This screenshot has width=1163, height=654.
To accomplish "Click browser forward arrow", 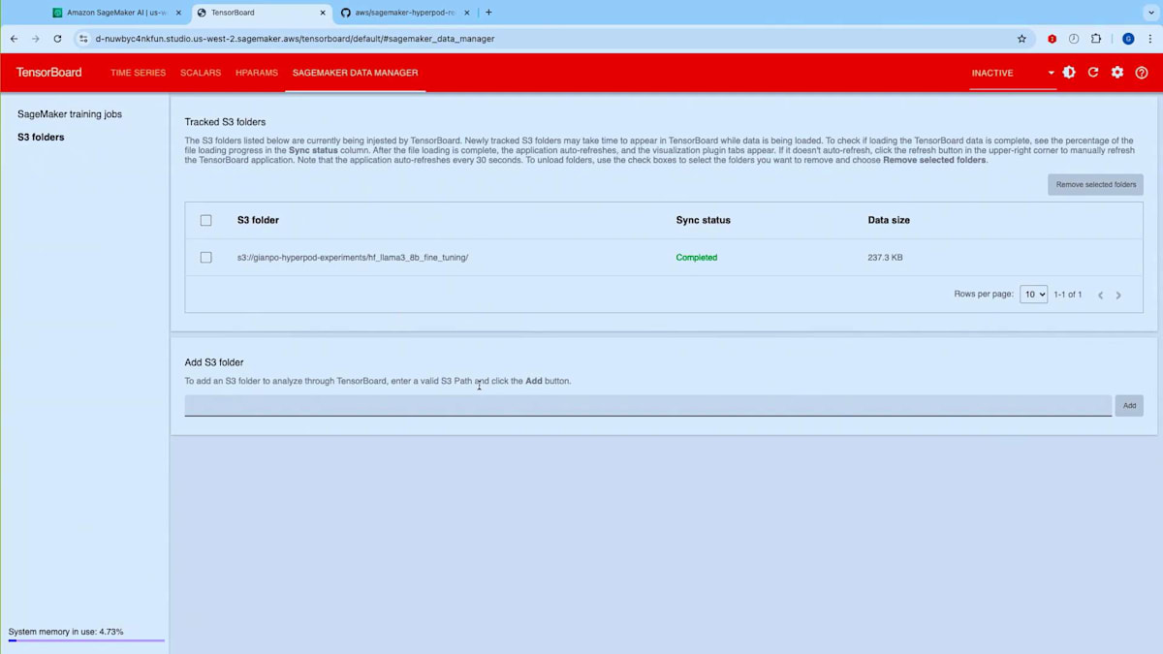I will 36,39.
